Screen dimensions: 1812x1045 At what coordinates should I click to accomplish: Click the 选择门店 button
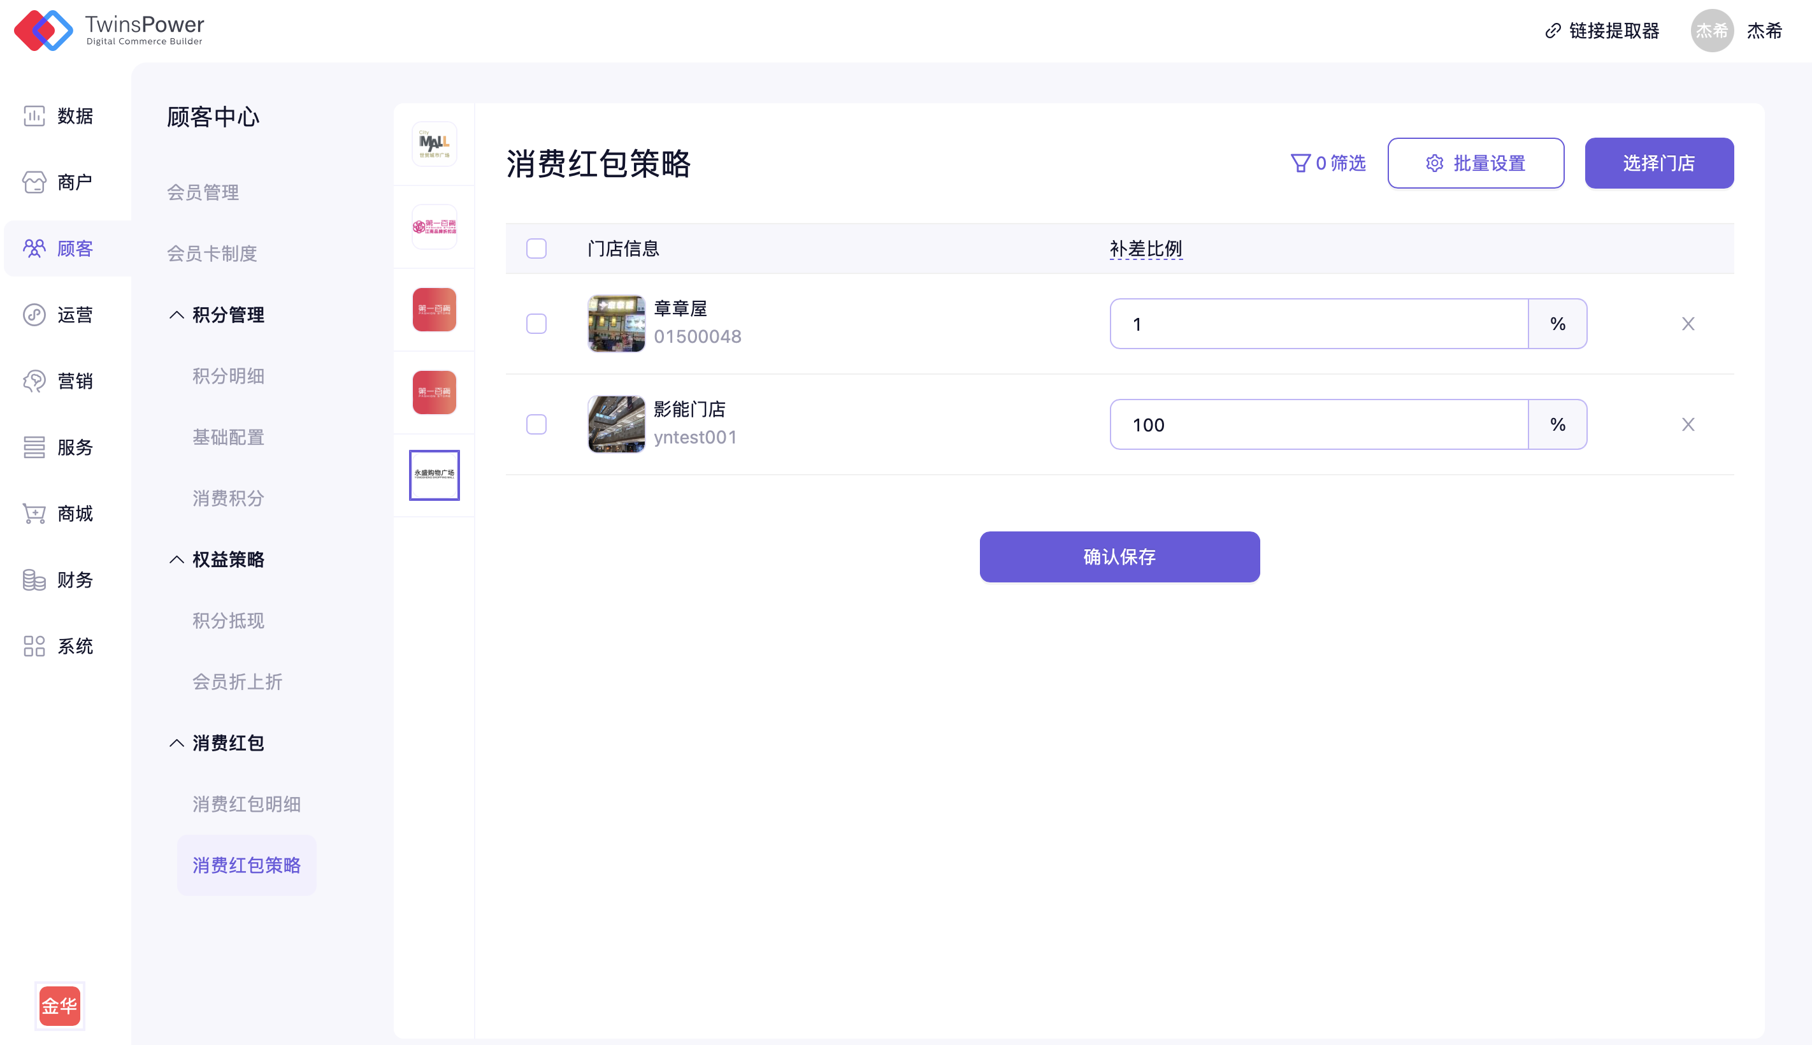(x=1658, y=164)
